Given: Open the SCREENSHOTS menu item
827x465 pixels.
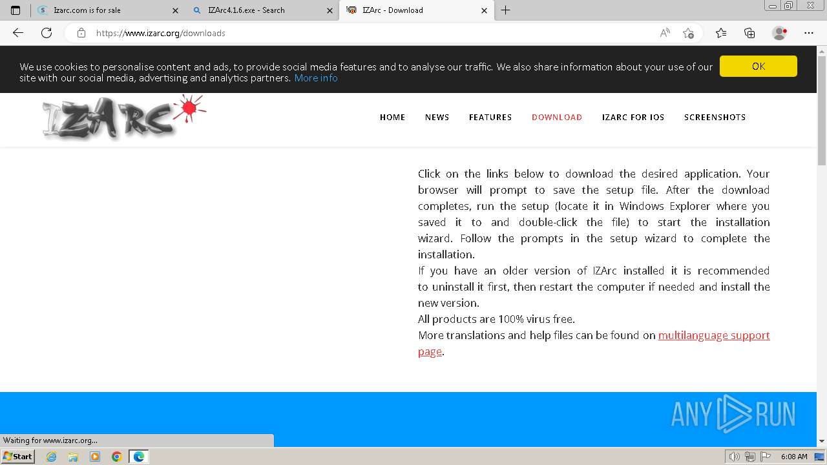Looking at the screenshot, I should pos(715,117).
